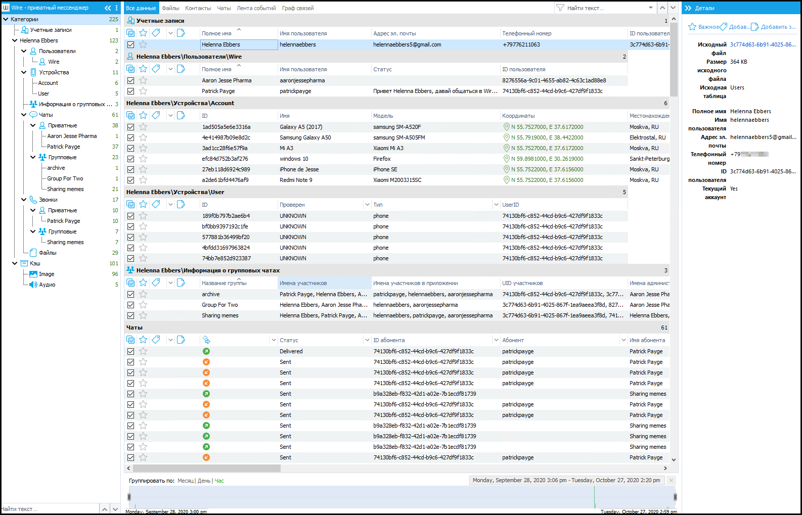802x515 pixels.
Task: Star the Aaron Jesse Pharma user row
Action: click(143, 80)
